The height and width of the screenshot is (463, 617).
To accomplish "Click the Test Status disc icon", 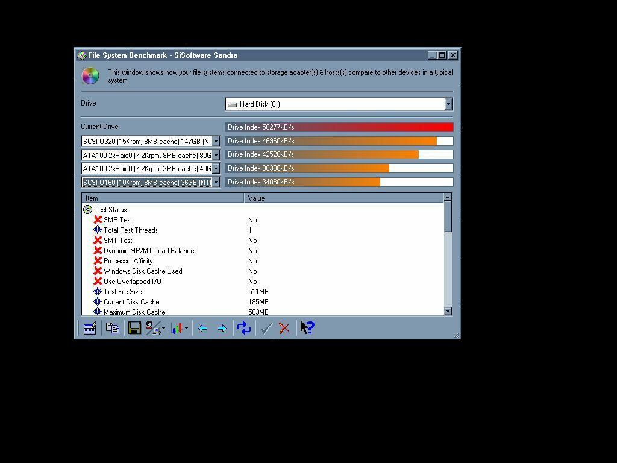I will (x=87, y=210).
